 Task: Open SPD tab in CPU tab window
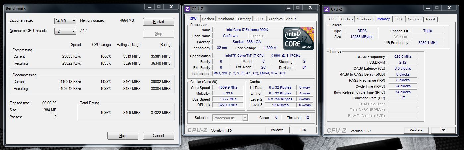point(260,19)
